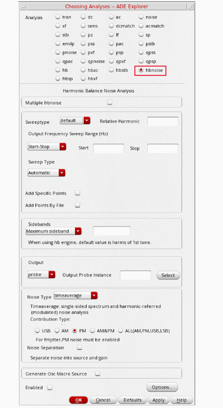The width and height of the screenshot is (223, 408).
Task: Choose the dcmatch analysis option
Action: tap(112, 26)
